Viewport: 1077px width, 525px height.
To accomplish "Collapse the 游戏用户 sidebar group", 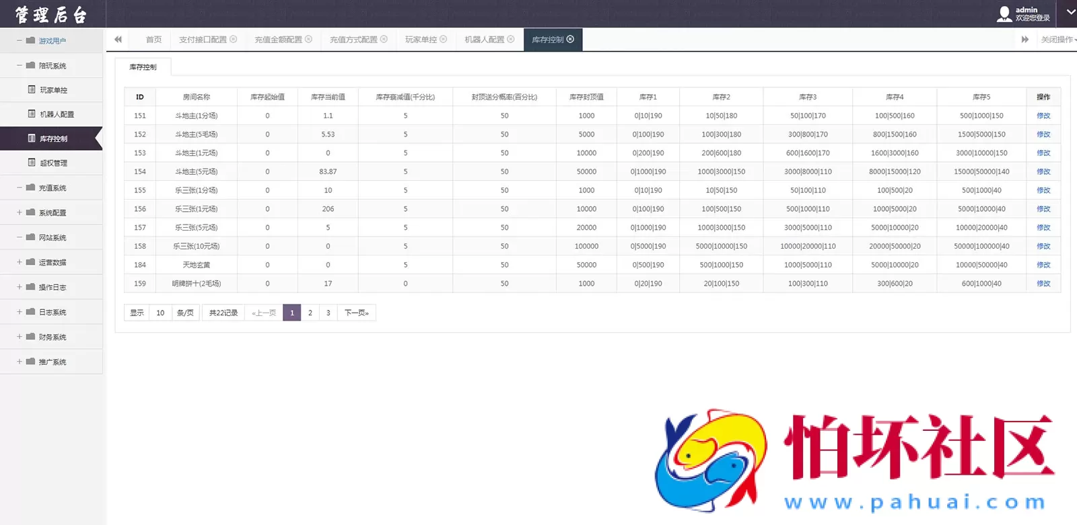I will pos(51,40).
